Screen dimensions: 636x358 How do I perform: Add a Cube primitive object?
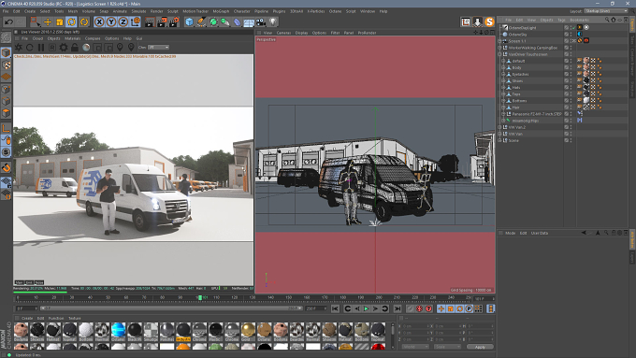[189, 21]
